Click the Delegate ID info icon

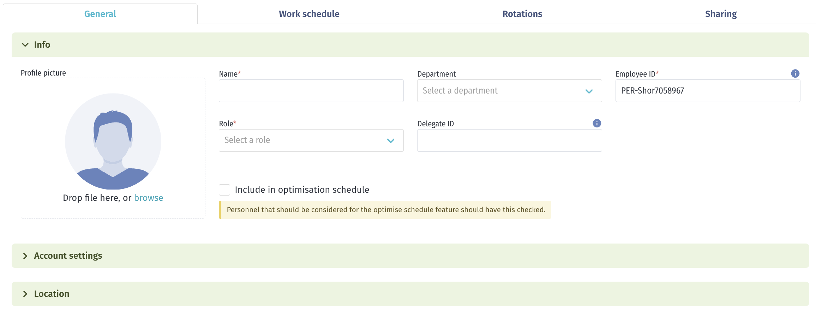pos(596,123)
